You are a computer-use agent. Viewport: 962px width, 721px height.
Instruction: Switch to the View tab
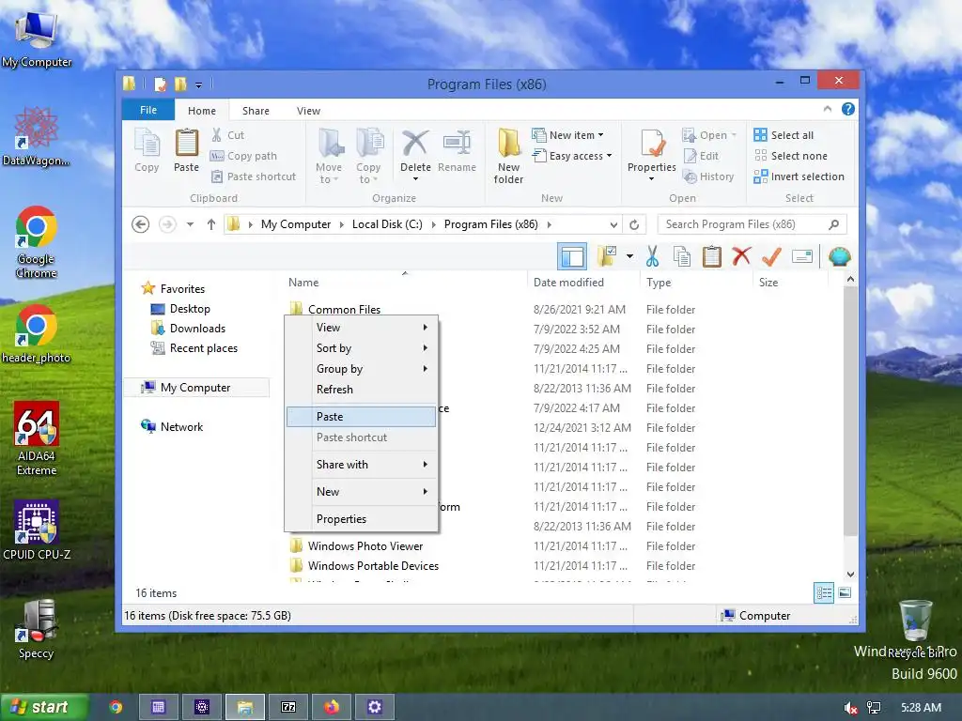coord(308,111)
